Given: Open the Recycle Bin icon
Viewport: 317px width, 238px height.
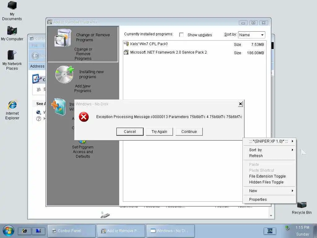Looking at the screenshot, I should click(x=302, y=205).
